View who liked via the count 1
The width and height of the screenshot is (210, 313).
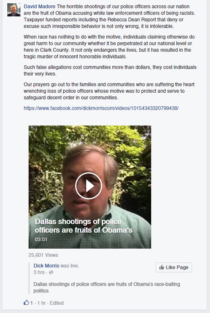tap(31, 303)
